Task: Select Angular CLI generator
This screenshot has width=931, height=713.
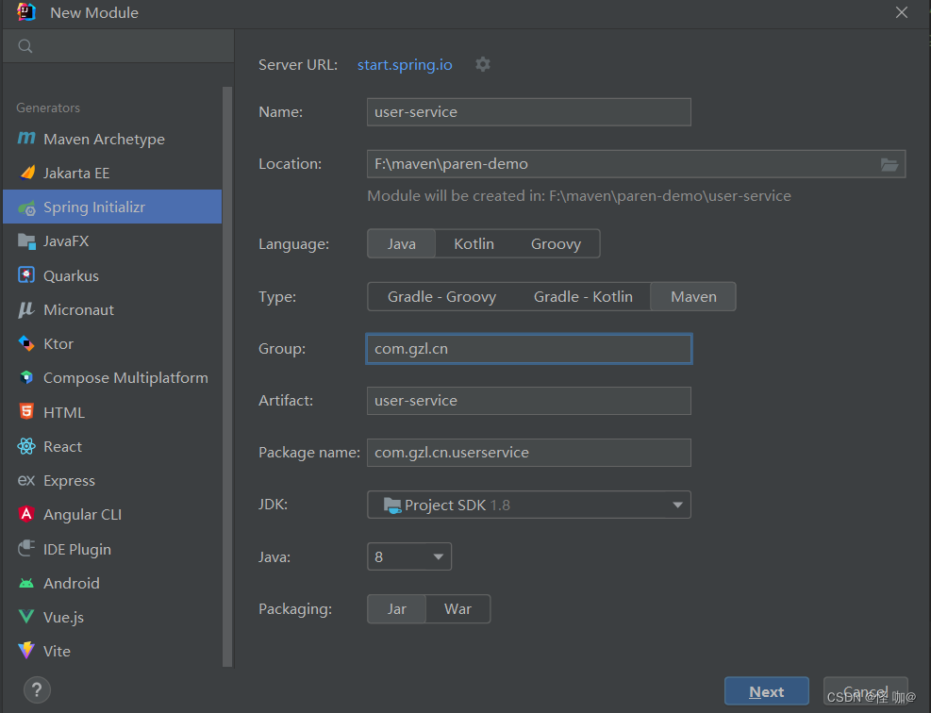Action: [x=112, y=514]
